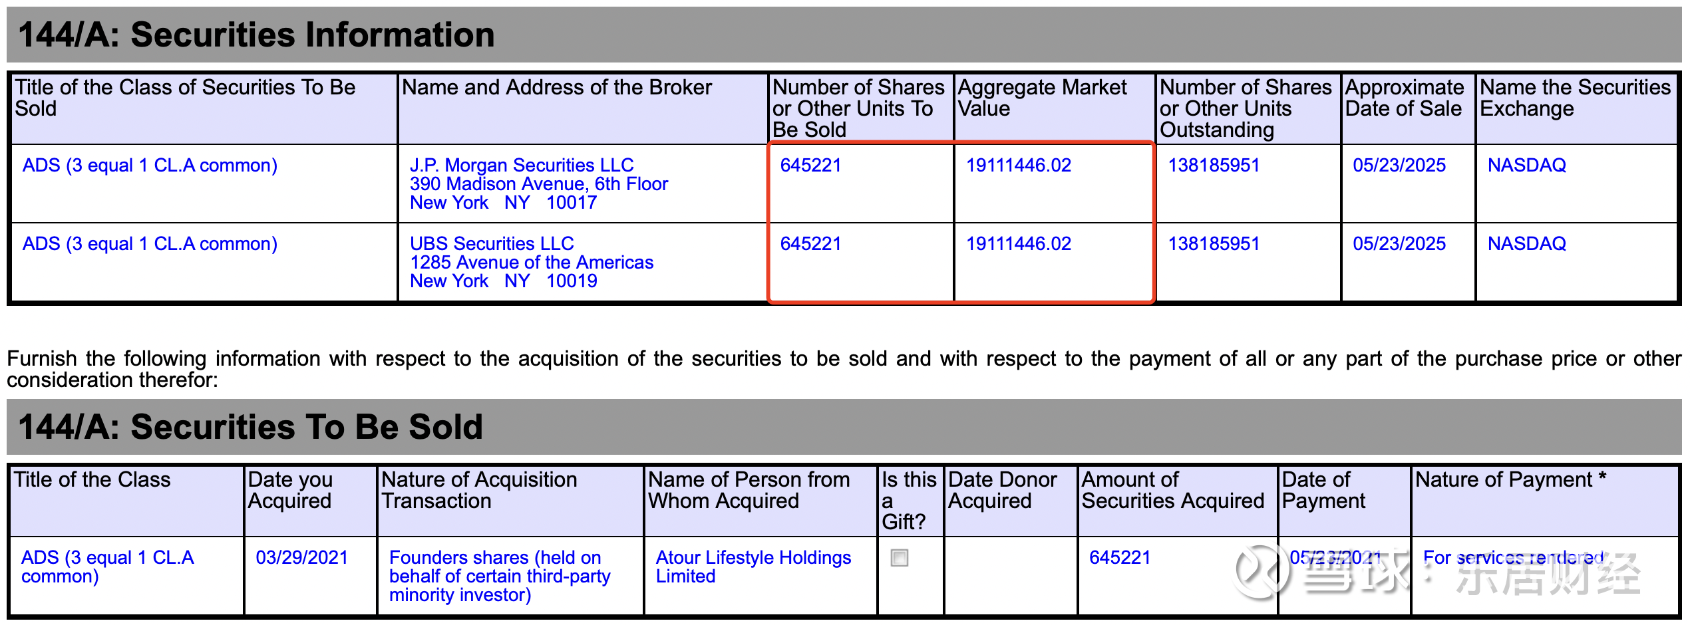Select the "144/A: Securities To Be Sold" heading
The width and height of the screenshot is (1690, 625).
(250, 427)
